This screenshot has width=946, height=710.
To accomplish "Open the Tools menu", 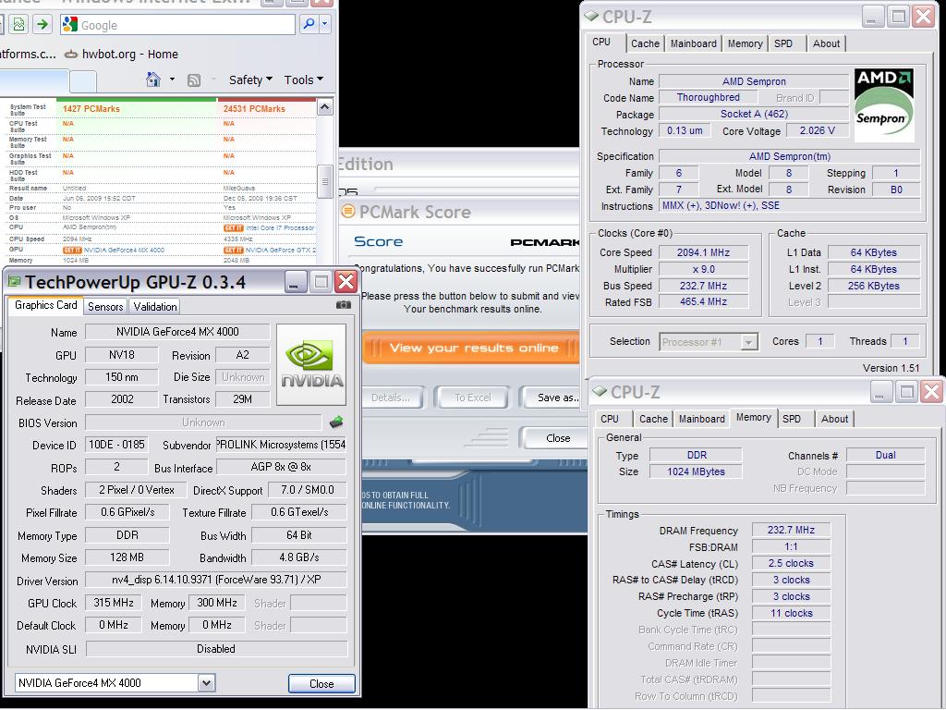I will 303,80.
